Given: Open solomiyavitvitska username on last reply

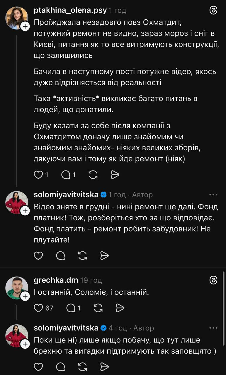Looking at the screenshot, I should [66, 328].
